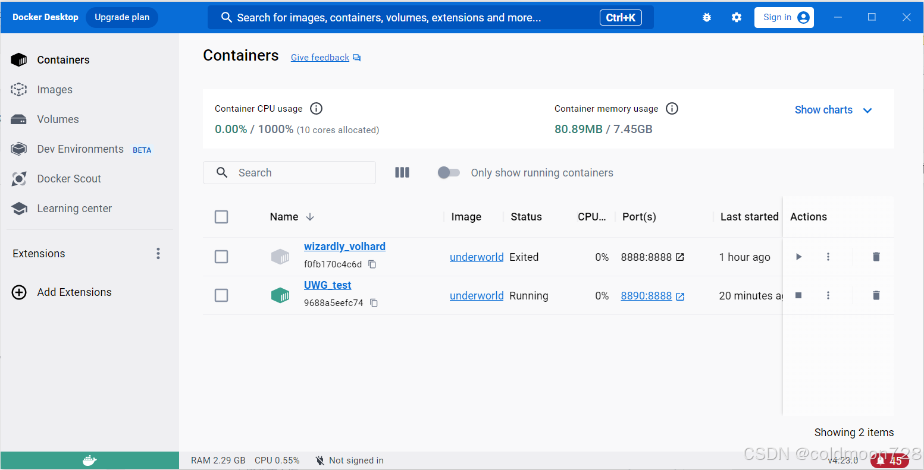924x470 pixels.
Task: Open Docker Desktop settings gear
Action: (737, 17)
